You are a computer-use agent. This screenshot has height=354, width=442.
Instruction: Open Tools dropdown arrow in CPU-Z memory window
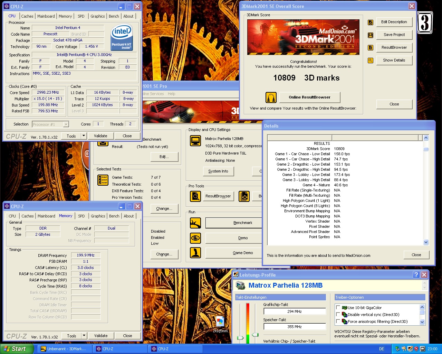[x=84, y=336]
